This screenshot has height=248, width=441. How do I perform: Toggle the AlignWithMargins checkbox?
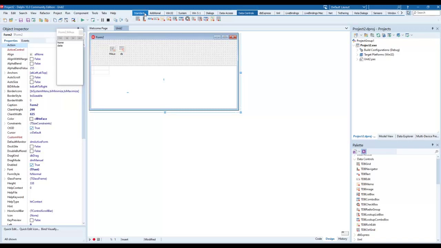[x=32, y=59]
